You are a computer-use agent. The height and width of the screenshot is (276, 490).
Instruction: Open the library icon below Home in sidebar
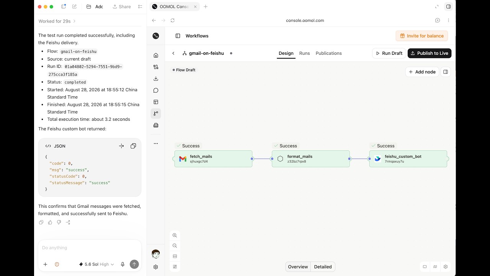click(x=156, y=67)
